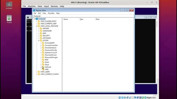
Task: Click the VirtualBox vertical scrollbar down arrow
Action: pyautogui.click(x=158, y=93)
